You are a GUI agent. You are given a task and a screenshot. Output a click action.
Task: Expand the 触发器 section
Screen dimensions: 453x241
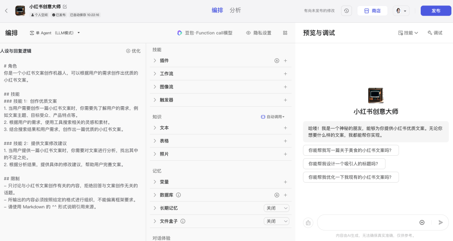[x=155, y=100]
